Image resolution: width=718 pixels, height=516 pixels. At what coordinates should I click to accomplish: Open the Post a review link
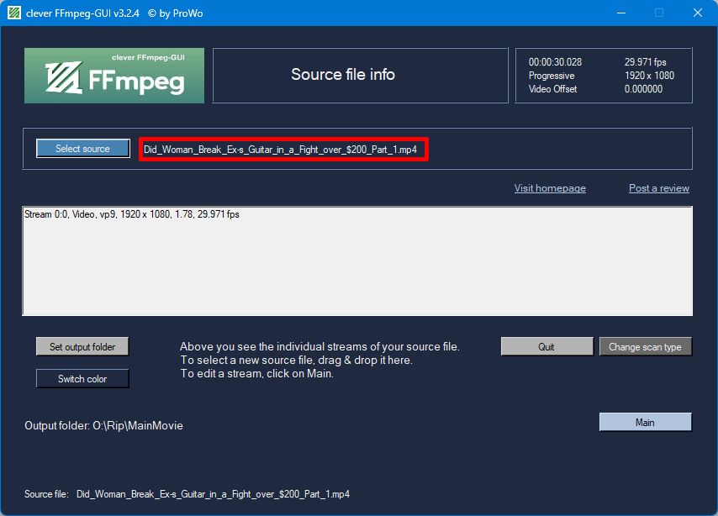coord(658,188)
